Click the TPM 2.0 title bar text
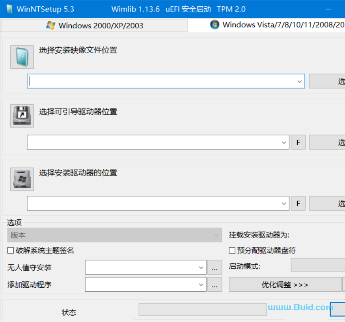 point(231,9)
